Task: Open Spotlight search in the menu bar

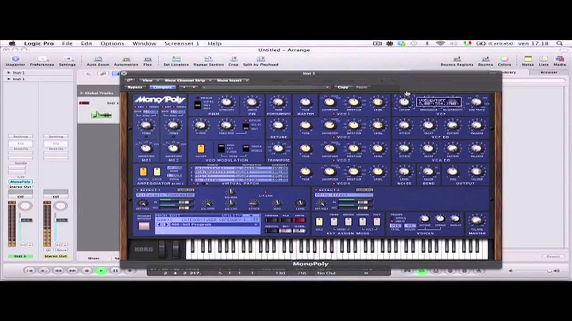Action: pos(559,43)
